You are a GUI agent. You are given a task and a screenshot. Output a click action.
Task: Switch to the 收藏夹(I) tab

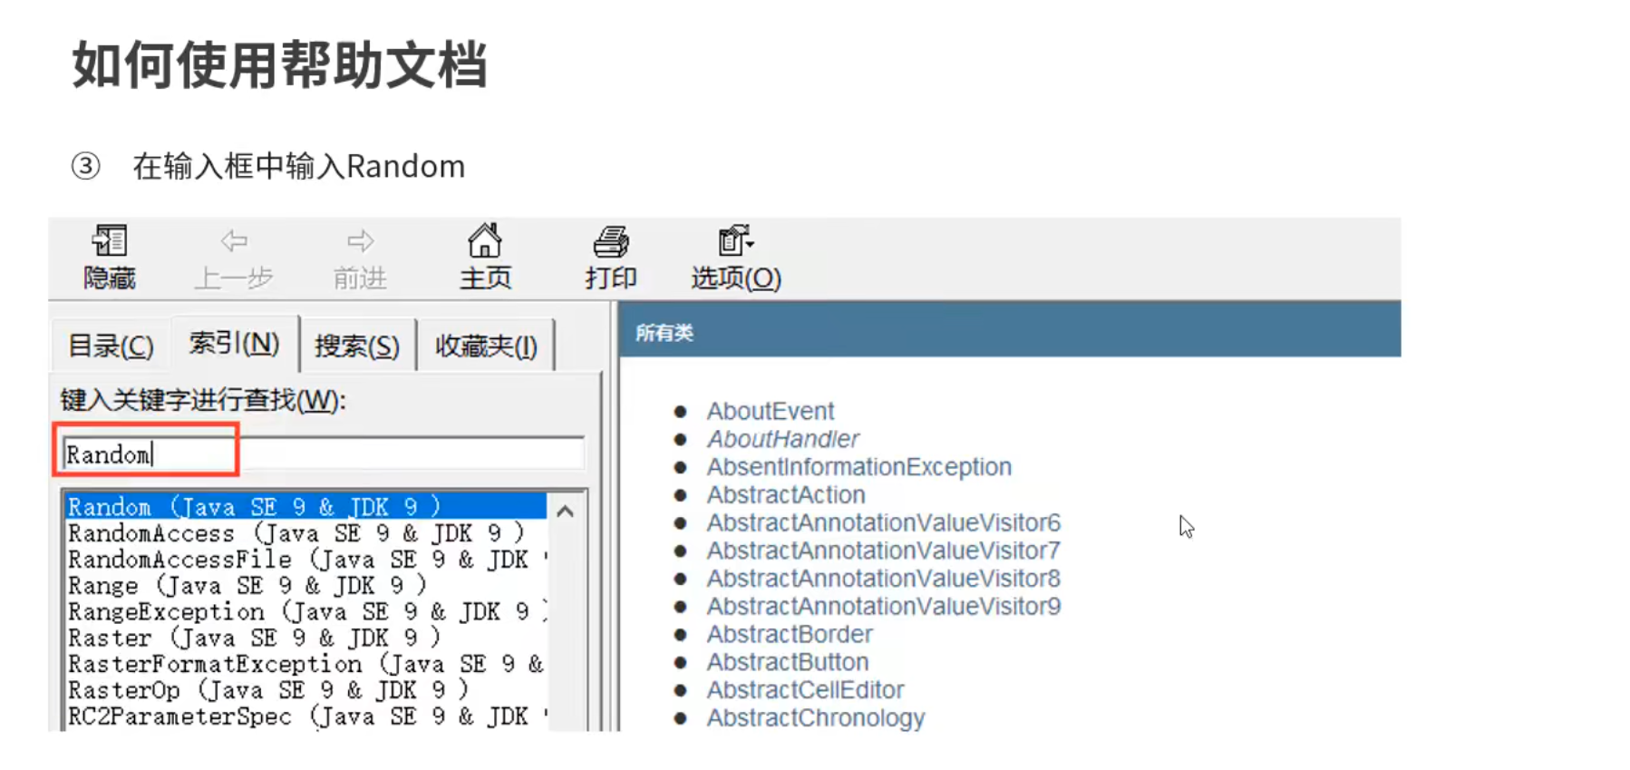coord(486,346)
